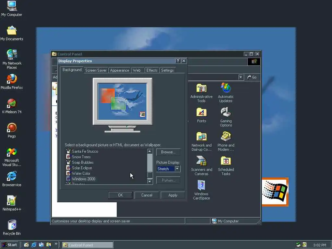Switch to the Web tab

click(x=136, y=70)
